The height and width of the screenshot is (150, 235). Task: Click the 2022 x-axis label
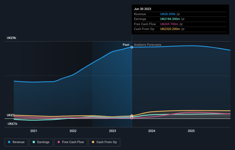coord(73,131)
